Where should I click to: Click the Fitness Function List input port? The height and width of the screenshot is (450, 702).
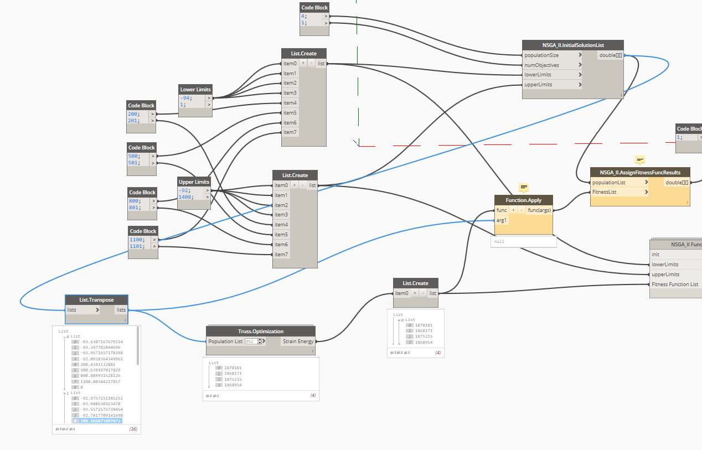coord(675,285)
